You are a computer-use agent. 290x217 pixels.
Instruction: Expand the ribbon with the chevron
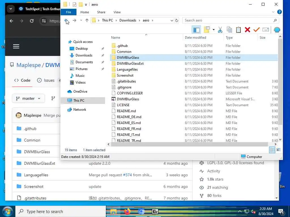pyautogui.click(x=273, y=12)
